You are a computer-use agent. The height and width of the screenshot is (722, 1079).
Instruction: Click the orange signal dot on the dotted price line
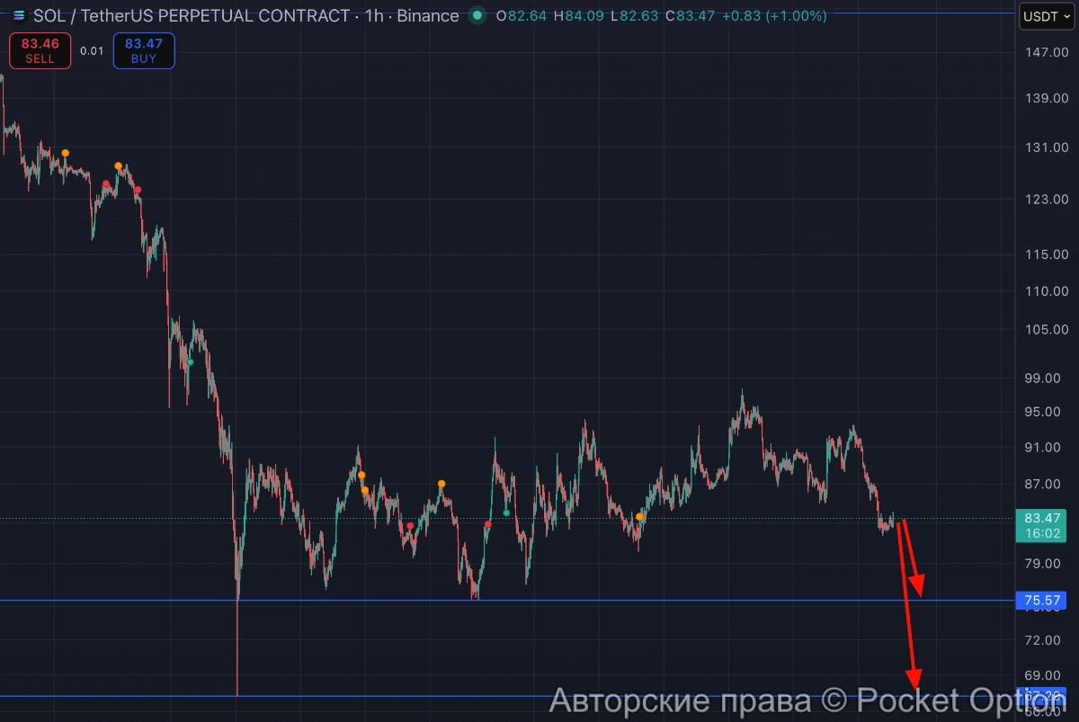pos(639,517)
